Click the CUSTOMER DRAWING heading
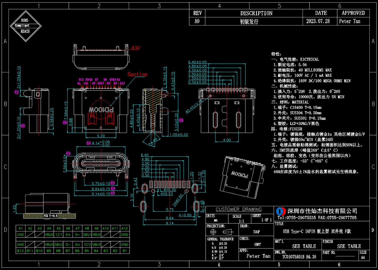378x270 pixels. [239, 209]
